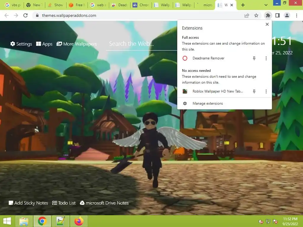The width and height of the screenshot is (303, 227).
Task: Click Add Sticky Notes
Action: pos(28,203)
